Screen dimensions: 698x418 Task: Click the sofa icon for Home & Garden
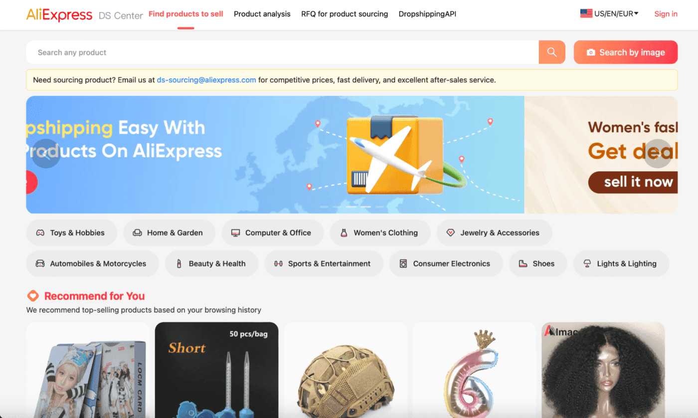pyautogui.click(x=137, y=233)
